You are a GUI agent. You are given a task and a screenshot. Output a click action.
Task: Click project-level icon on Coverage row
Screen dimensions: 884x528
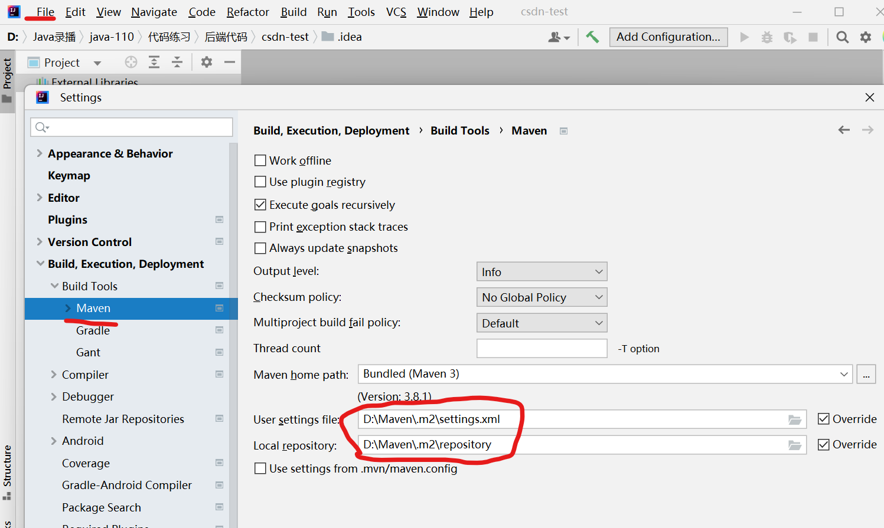coord(220,463)
